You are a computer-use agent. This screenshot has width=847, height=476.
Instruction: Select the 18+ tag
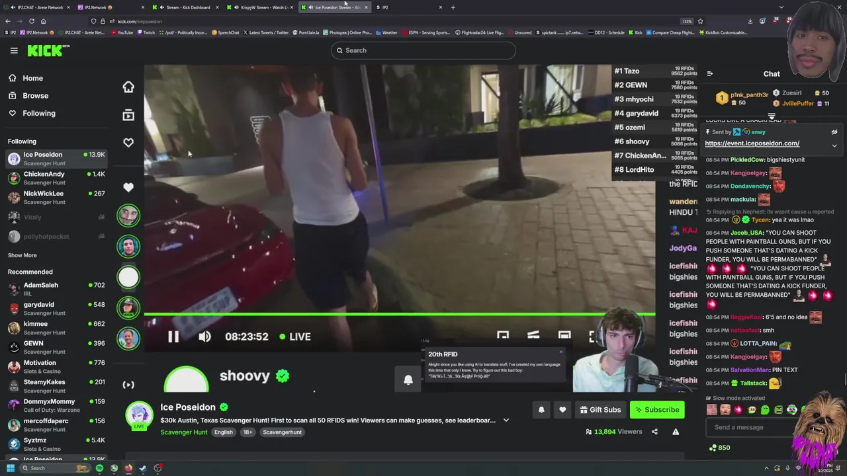247,432
